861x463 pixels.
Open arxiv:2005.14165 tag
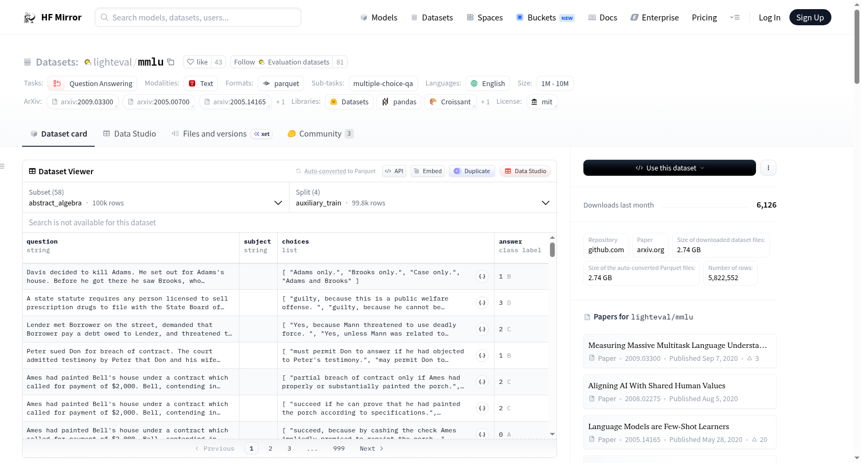pyautogui.click(x=235, y=102)
